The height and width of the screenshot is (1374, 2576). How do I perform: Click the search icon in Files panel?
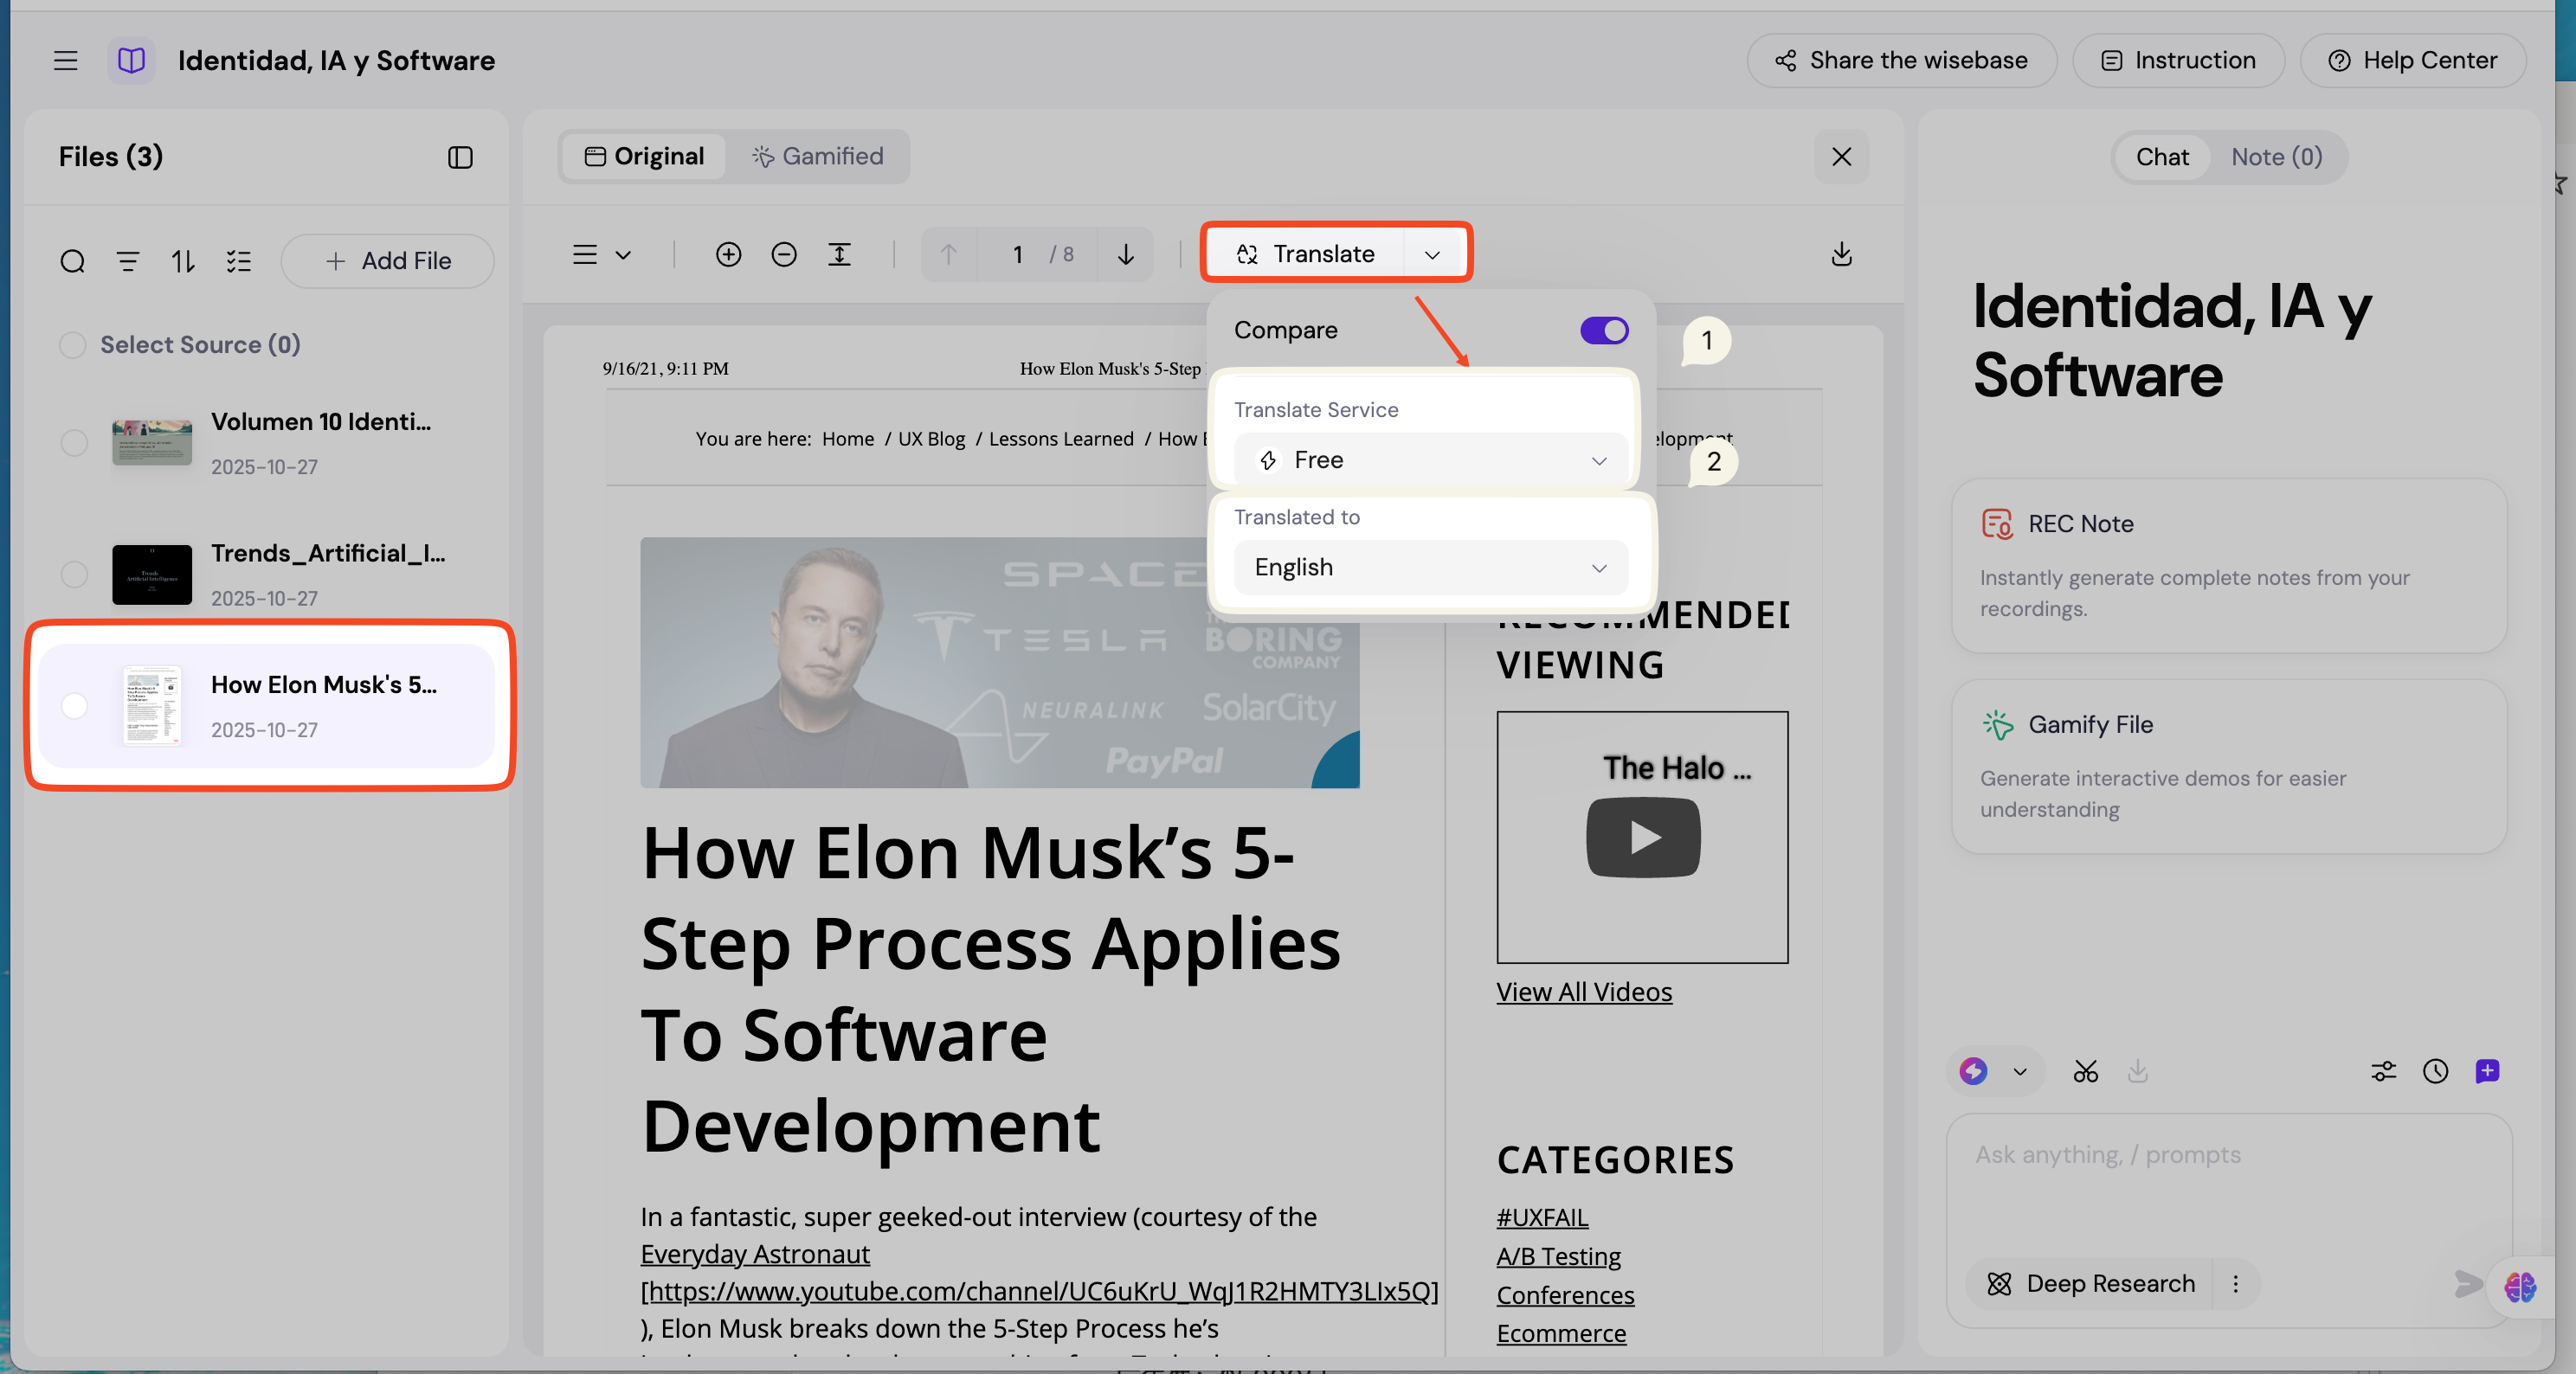[72, 262]
